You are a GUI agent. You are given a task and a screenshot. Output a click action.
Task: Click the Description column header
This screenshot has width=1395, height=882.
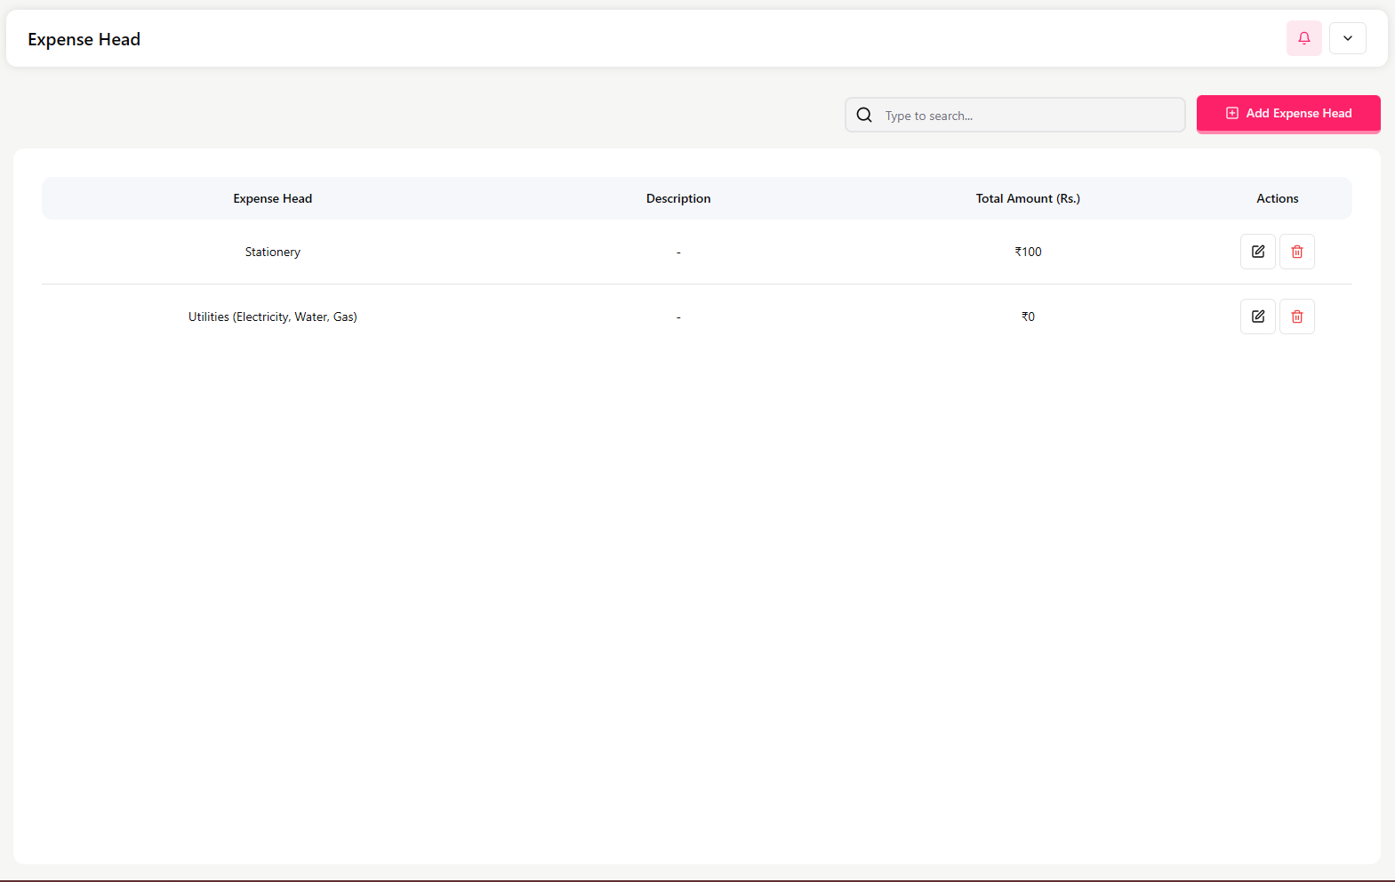click(677, 198)
